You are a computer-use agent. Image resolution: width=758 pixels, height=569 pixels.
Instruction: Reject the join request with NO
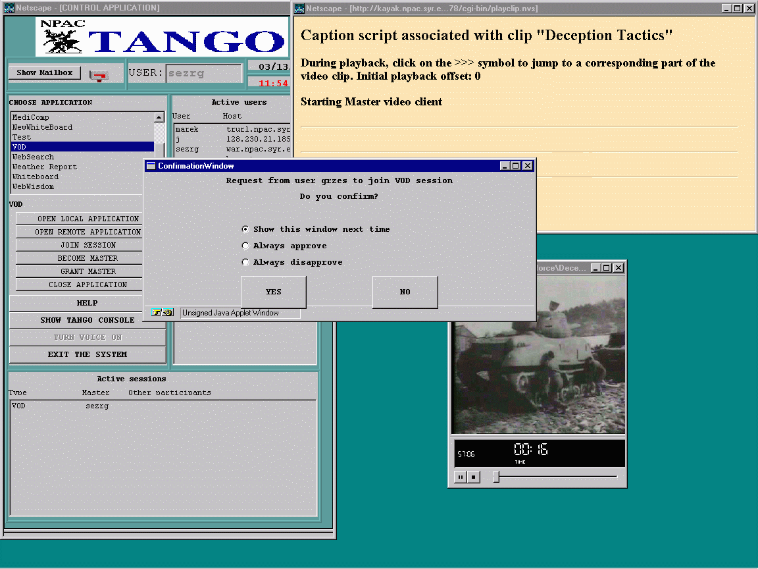(405, 292)
